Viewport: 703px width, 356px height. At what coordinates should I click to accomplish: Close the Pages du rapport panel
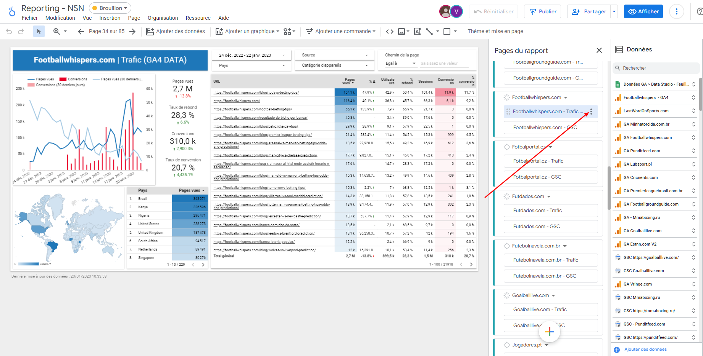tap(599, 50)
